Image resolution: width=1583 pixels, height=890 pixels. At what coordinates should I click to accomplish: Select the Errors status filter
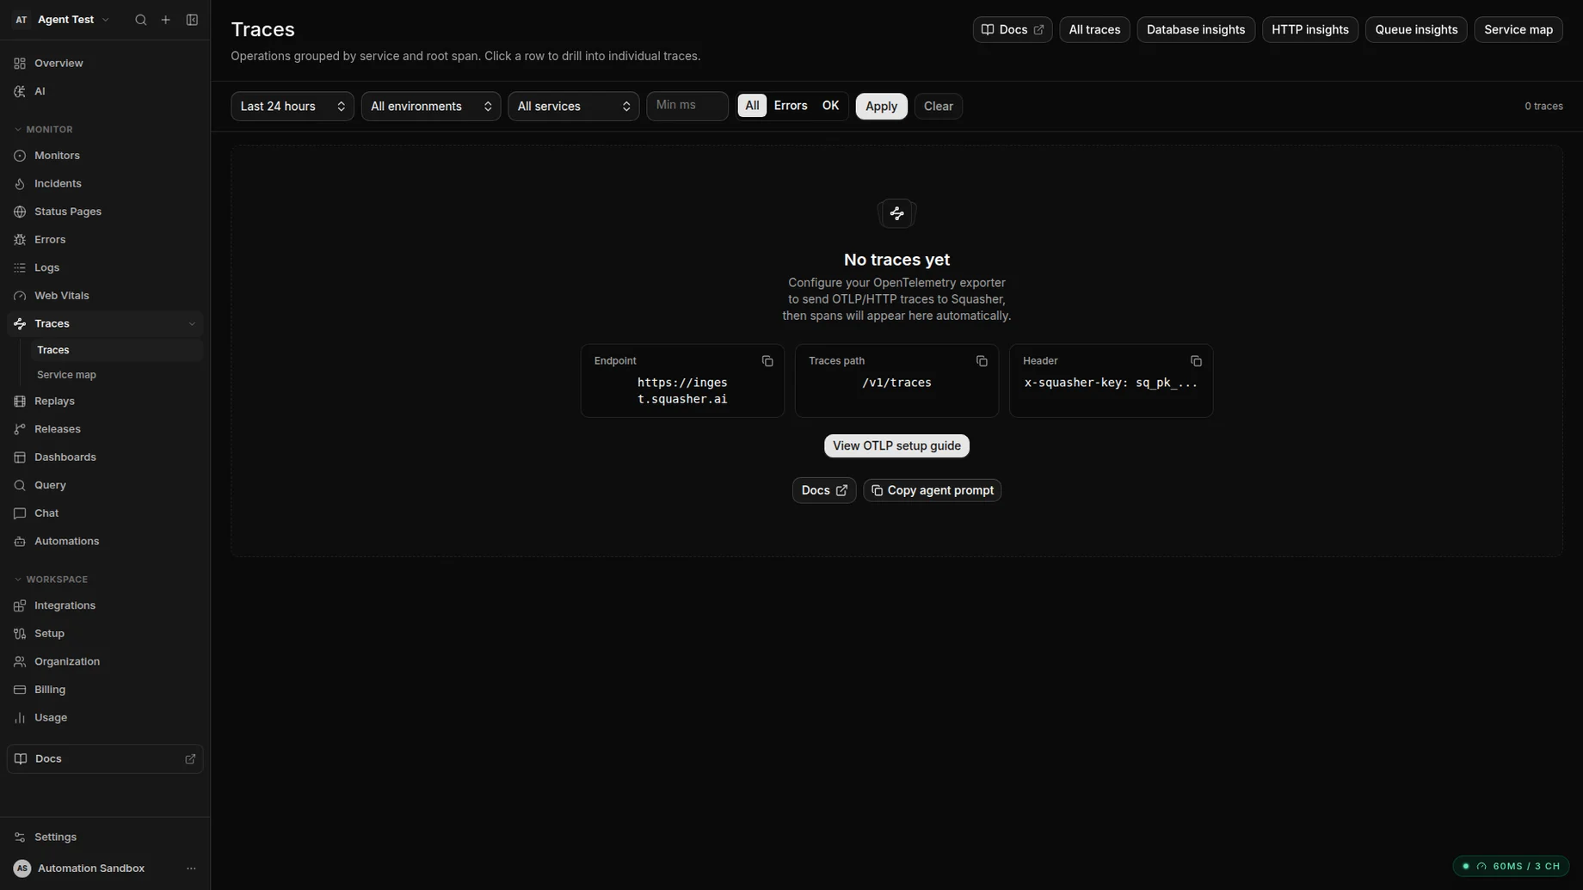pos(791,106)
